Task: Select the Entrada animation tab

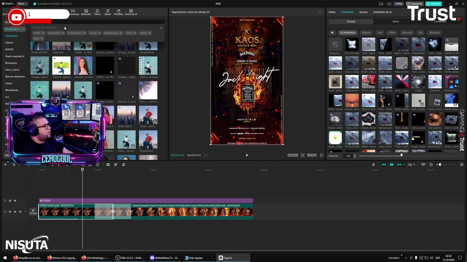Action: [351, 21]
